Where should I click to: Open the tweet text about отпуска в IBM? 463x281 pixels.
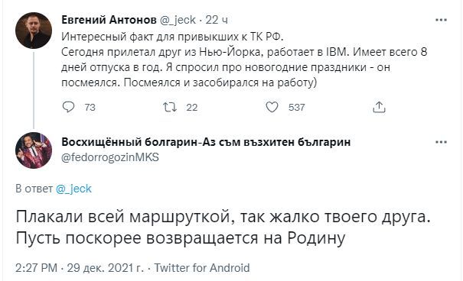pyautogui.click(x=244, y=60)
